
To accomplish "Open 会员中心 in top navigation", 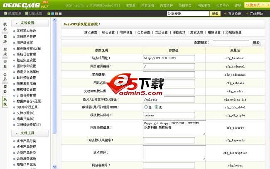I will pyautogui.click(x=223, y=5).
